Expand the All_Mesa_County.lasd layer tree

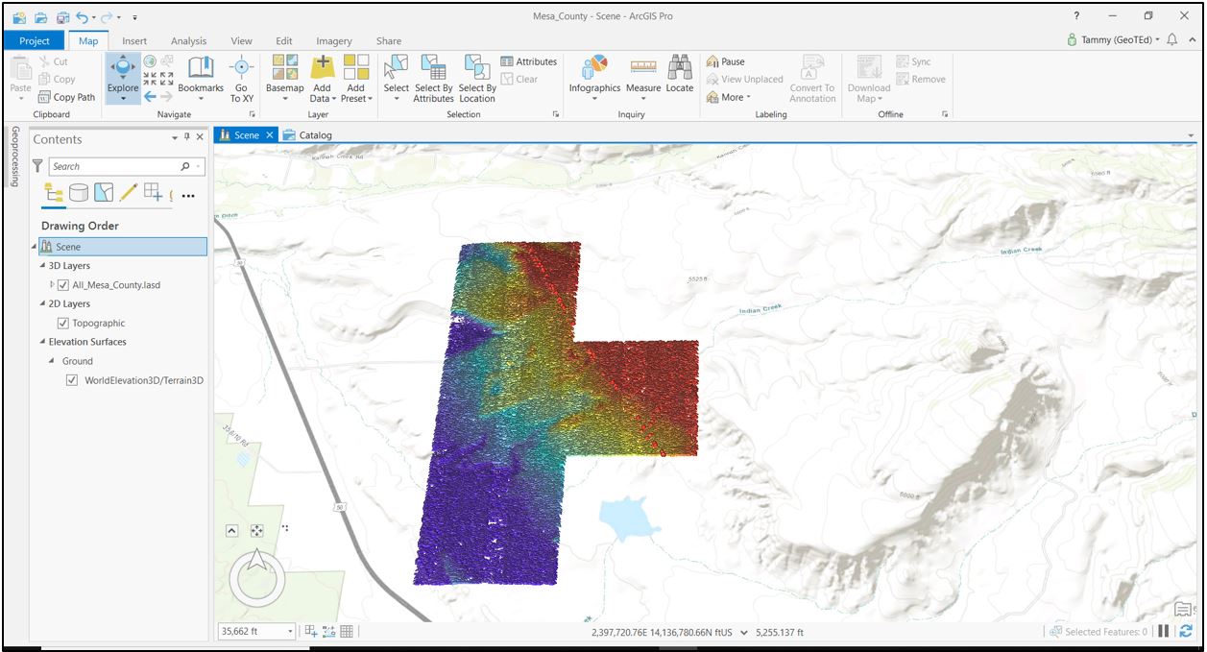(52, 285)
